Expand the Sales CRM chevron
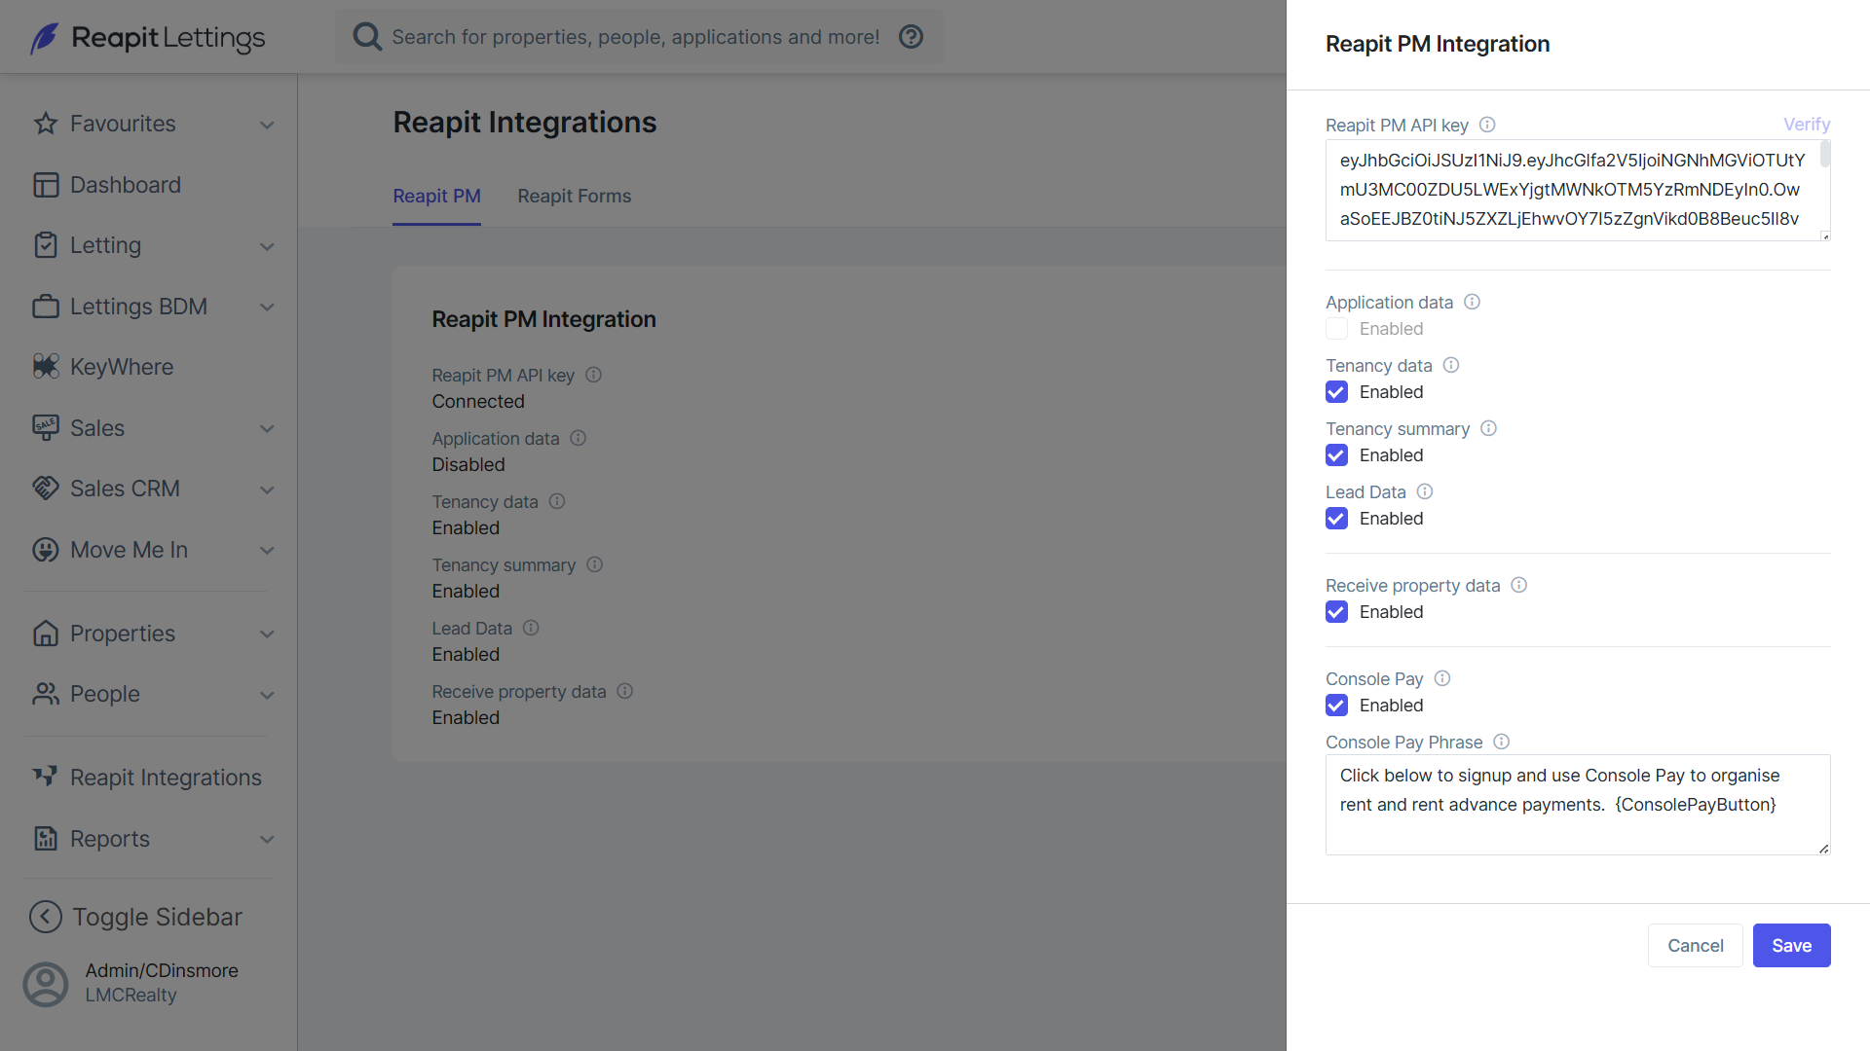Image resolution: width=1870 pixels, height=1051 pixels. [x=267, y=489]
